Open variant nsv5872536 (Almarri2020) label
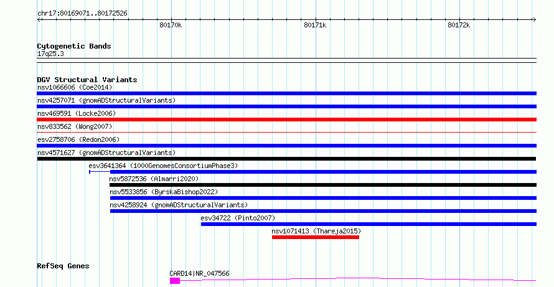 (x=154, y=179)
